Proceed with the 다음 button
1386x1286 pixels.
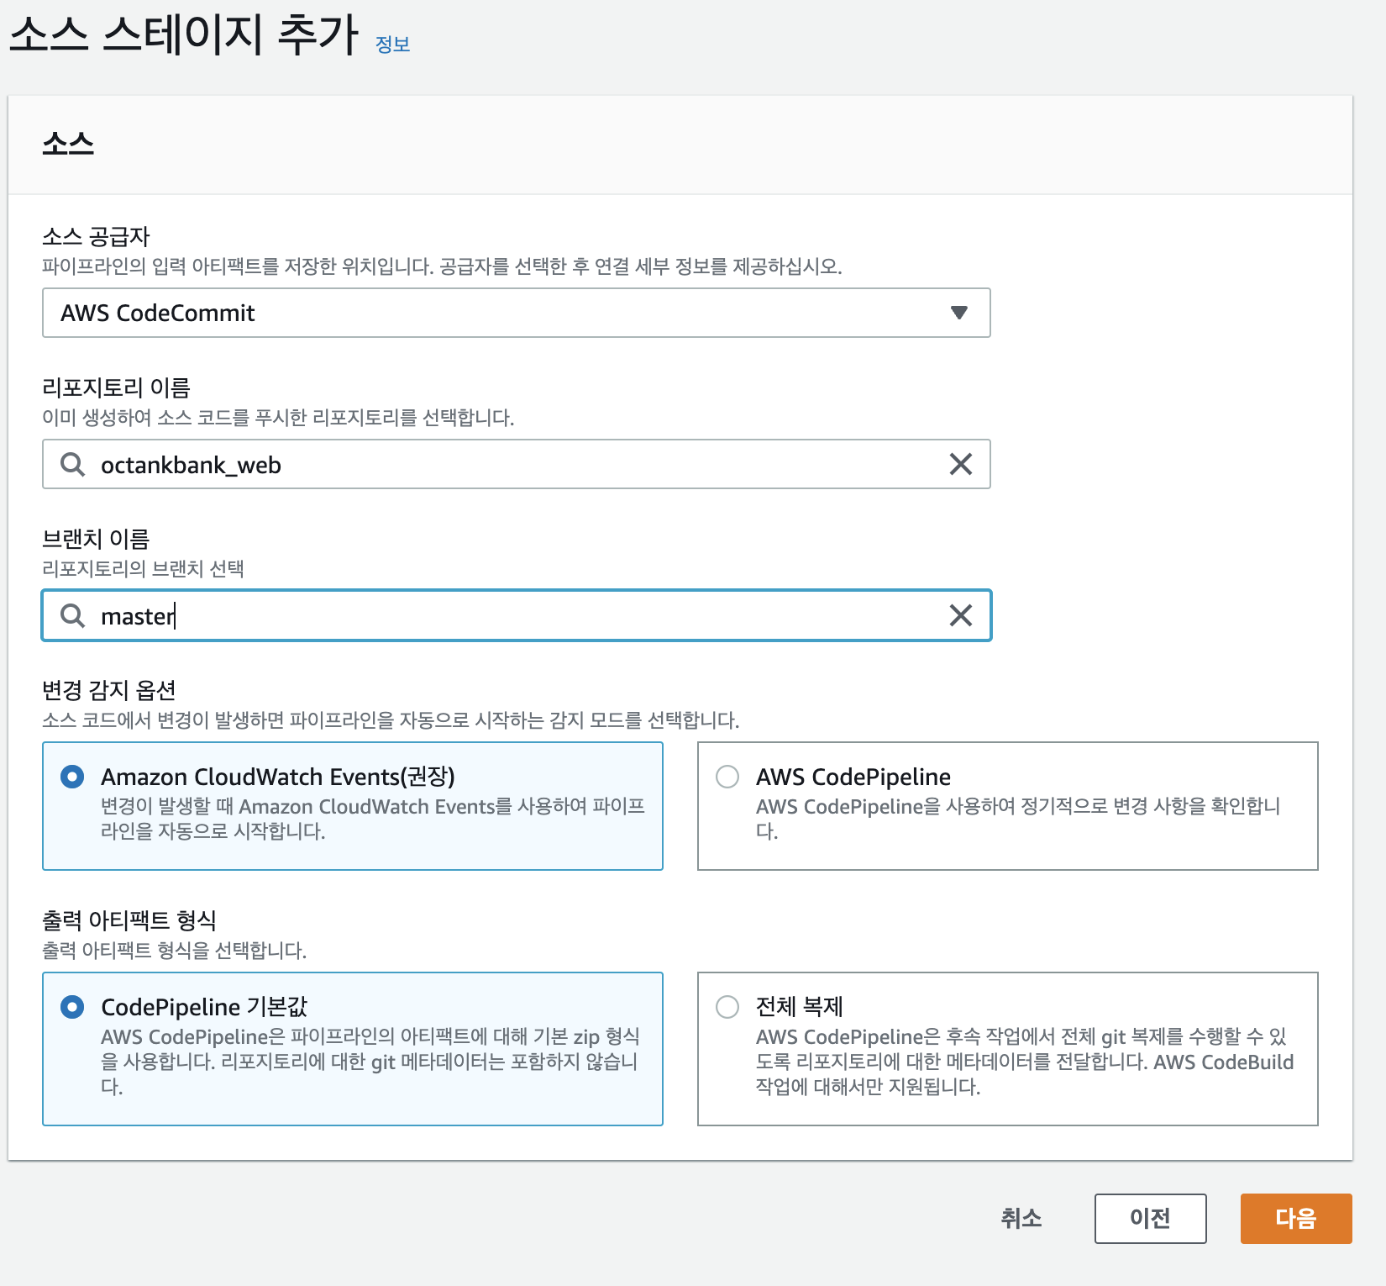[1296, 1218]
